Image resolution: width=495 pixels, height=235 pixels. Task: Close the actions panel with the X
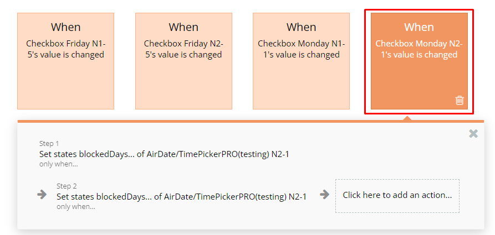tap(473, 134)
